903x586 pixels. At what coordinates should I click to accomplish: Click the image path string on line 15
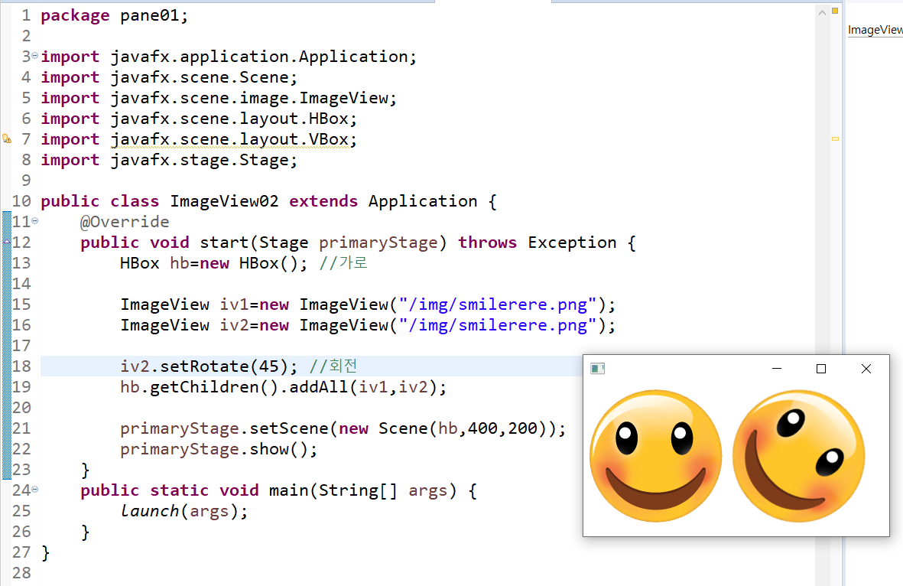(x=498, y=304)
